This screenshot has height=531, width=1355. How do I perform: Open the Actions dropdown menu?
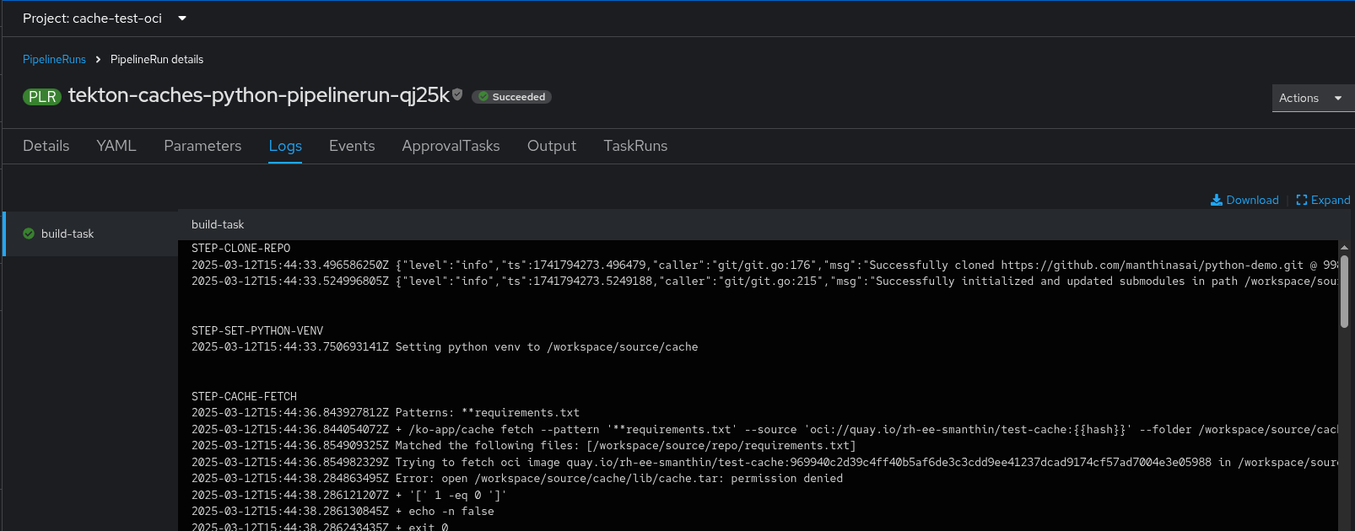(1310, 98)
